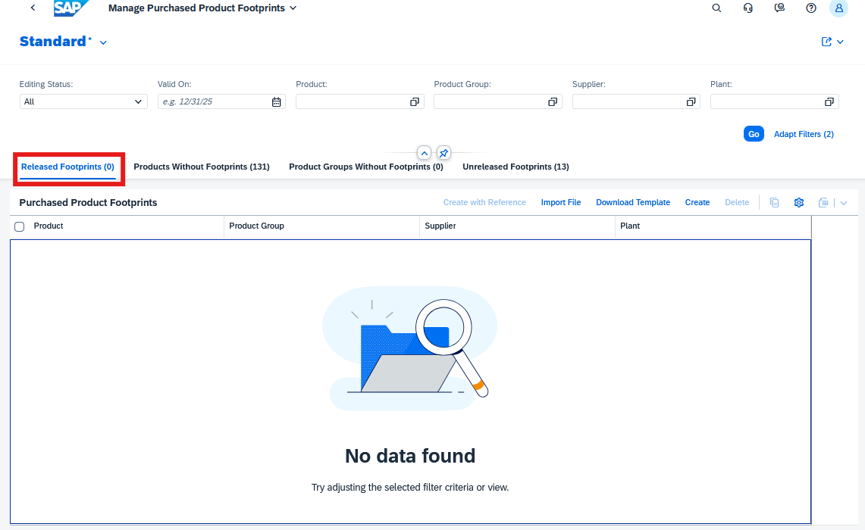The image size is (865, 530).
Task: Pin the filter header
Action: point(443,153)
